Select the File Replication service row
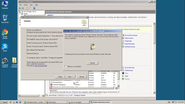 pyautogui.click(x=84, y=82)
